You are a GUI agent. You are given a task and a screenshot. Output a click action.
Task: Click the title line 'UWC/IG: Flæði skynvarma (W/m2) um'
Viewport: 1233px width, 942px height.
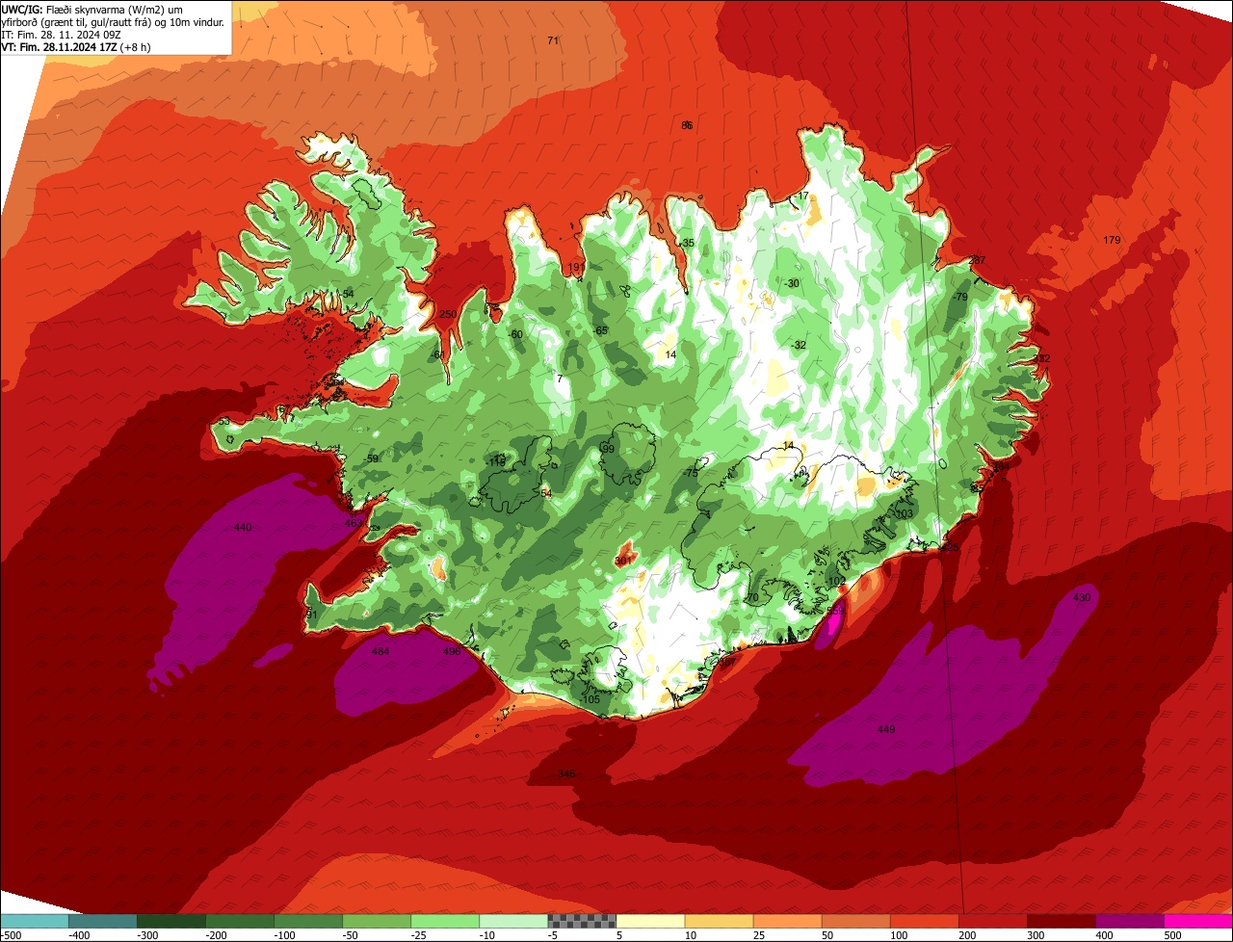point(92,9)
